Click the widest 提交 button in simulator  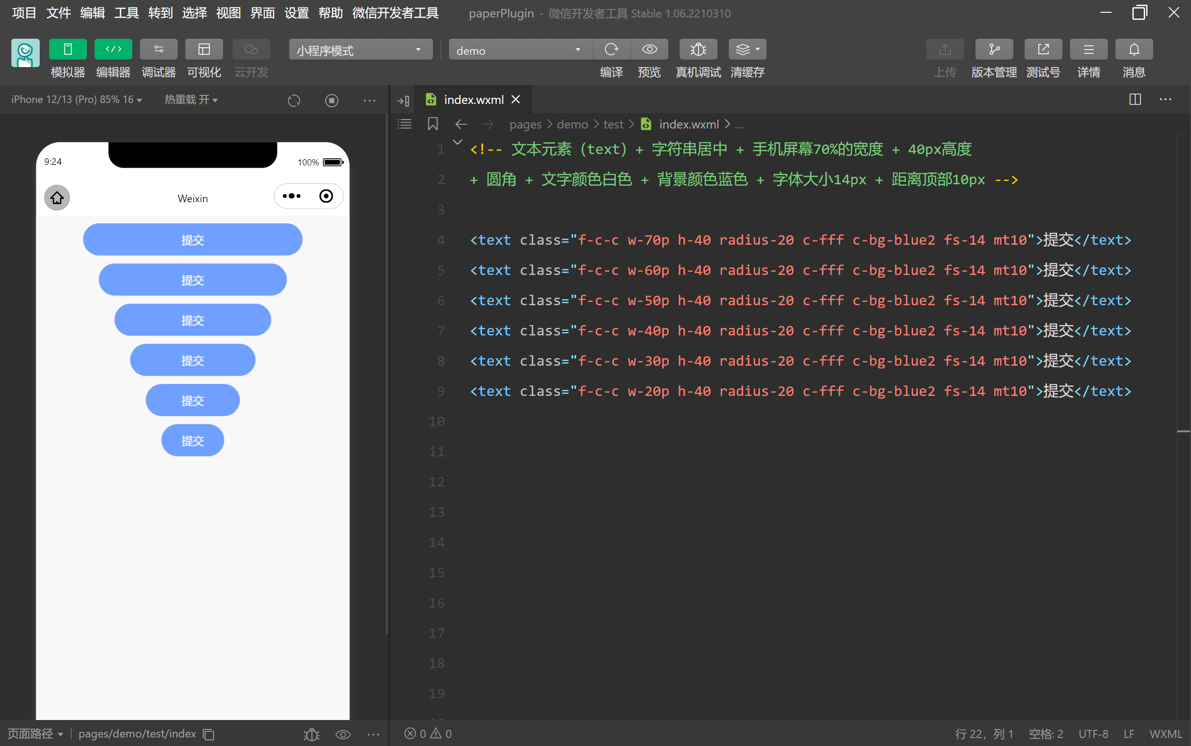point(192,240)
